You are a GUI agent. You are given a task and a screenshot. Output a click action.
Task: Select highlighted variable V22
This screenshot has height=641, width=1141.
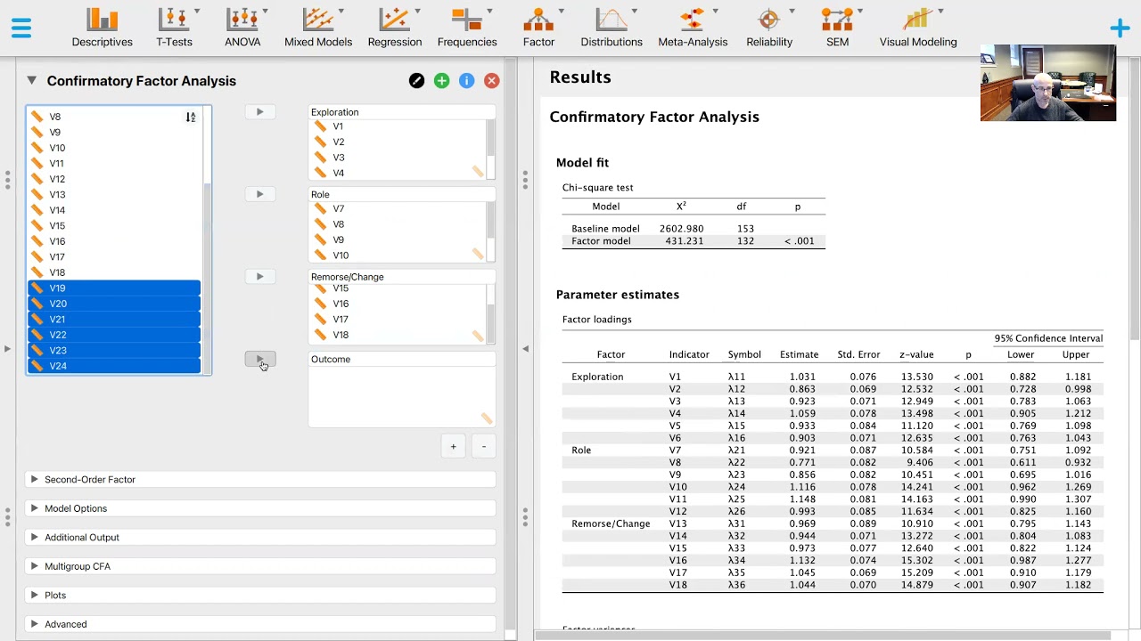[x=114, y=335]
